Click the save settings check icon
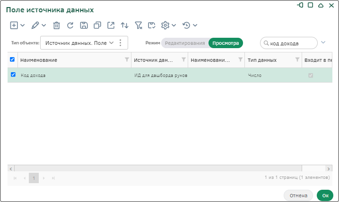This screenshot has width=339, height=202. pos(152,25)
